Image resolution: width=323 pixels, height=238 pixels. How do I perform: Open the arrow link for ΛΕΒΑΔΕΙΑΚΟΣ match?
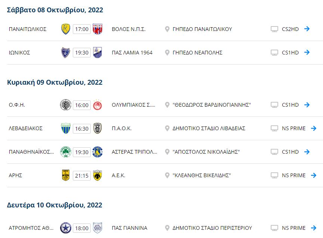point(314,129)
